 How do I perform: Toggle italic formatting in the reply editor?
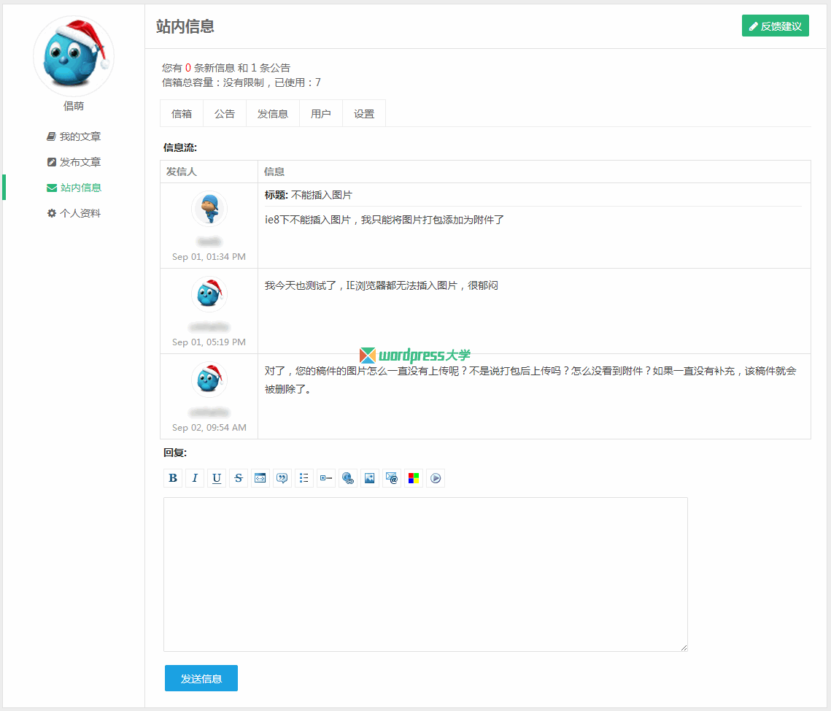195,478
